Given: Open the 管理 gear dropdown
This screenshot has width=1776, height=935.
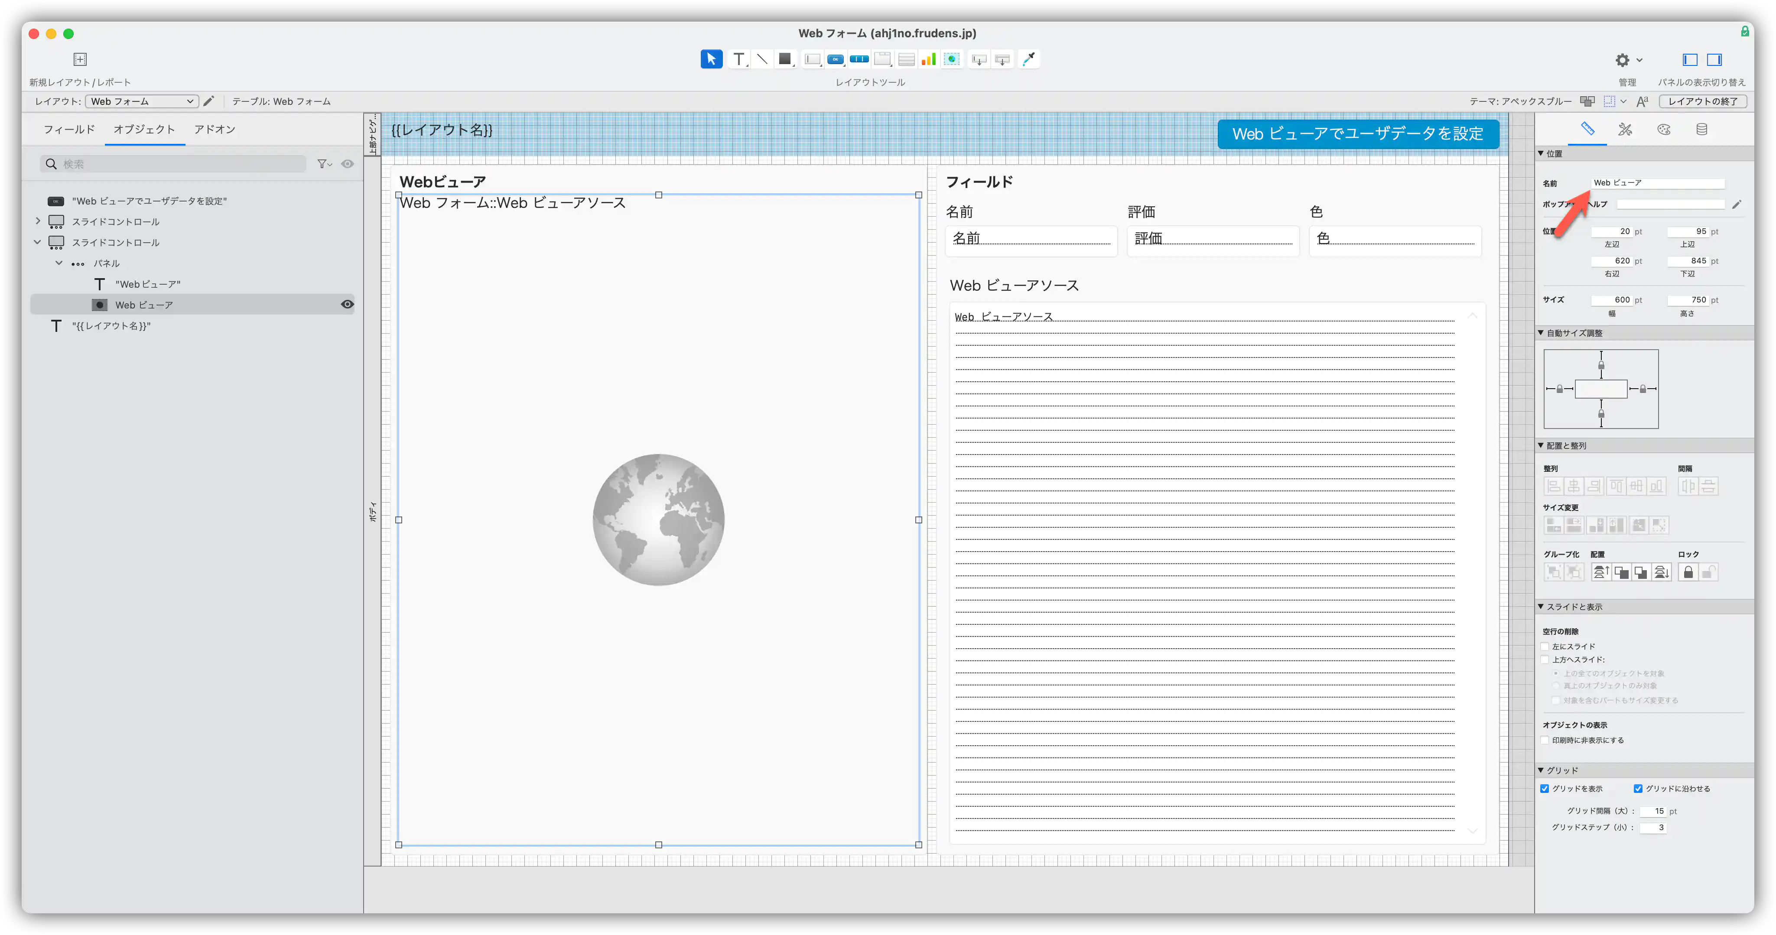Looking at the screenshot, I should coord(1629,60).
